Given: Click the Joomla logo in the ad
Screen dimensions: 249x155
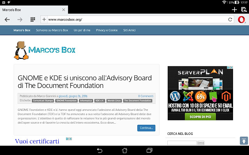Looking at the screenshot, I should 188,96.
